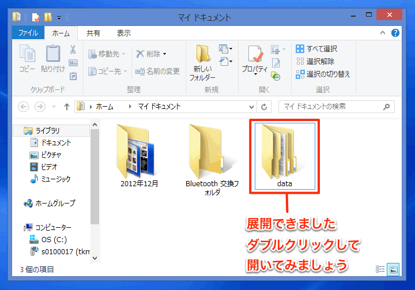415x290 pixels.
Task: Click the Edit icon in the Open group
Action: 276,63
